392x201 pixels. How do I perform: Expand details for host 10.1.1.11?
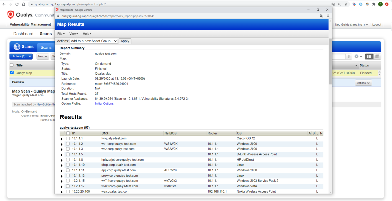click(62, 171)
